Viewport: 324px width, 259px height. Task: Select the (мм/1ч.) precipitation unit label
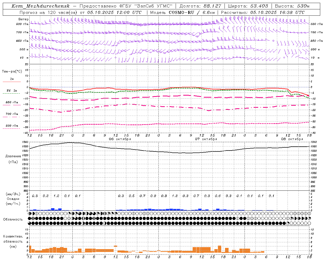13,204
